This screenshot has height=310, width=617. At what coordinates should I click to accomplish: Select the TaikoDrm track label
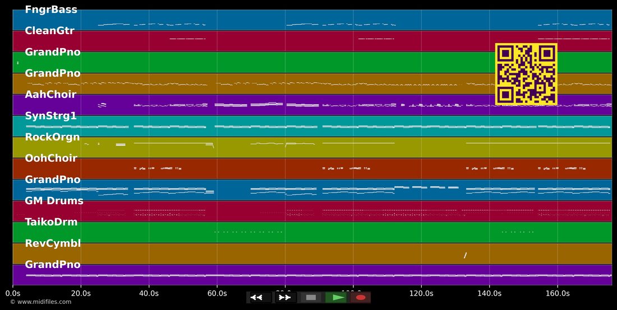[x=51, y=222]
